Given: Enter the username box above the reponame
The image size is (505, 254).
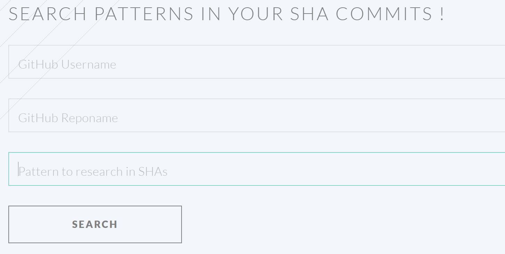Looking at the screenshot, I should [x=257, y=62].
